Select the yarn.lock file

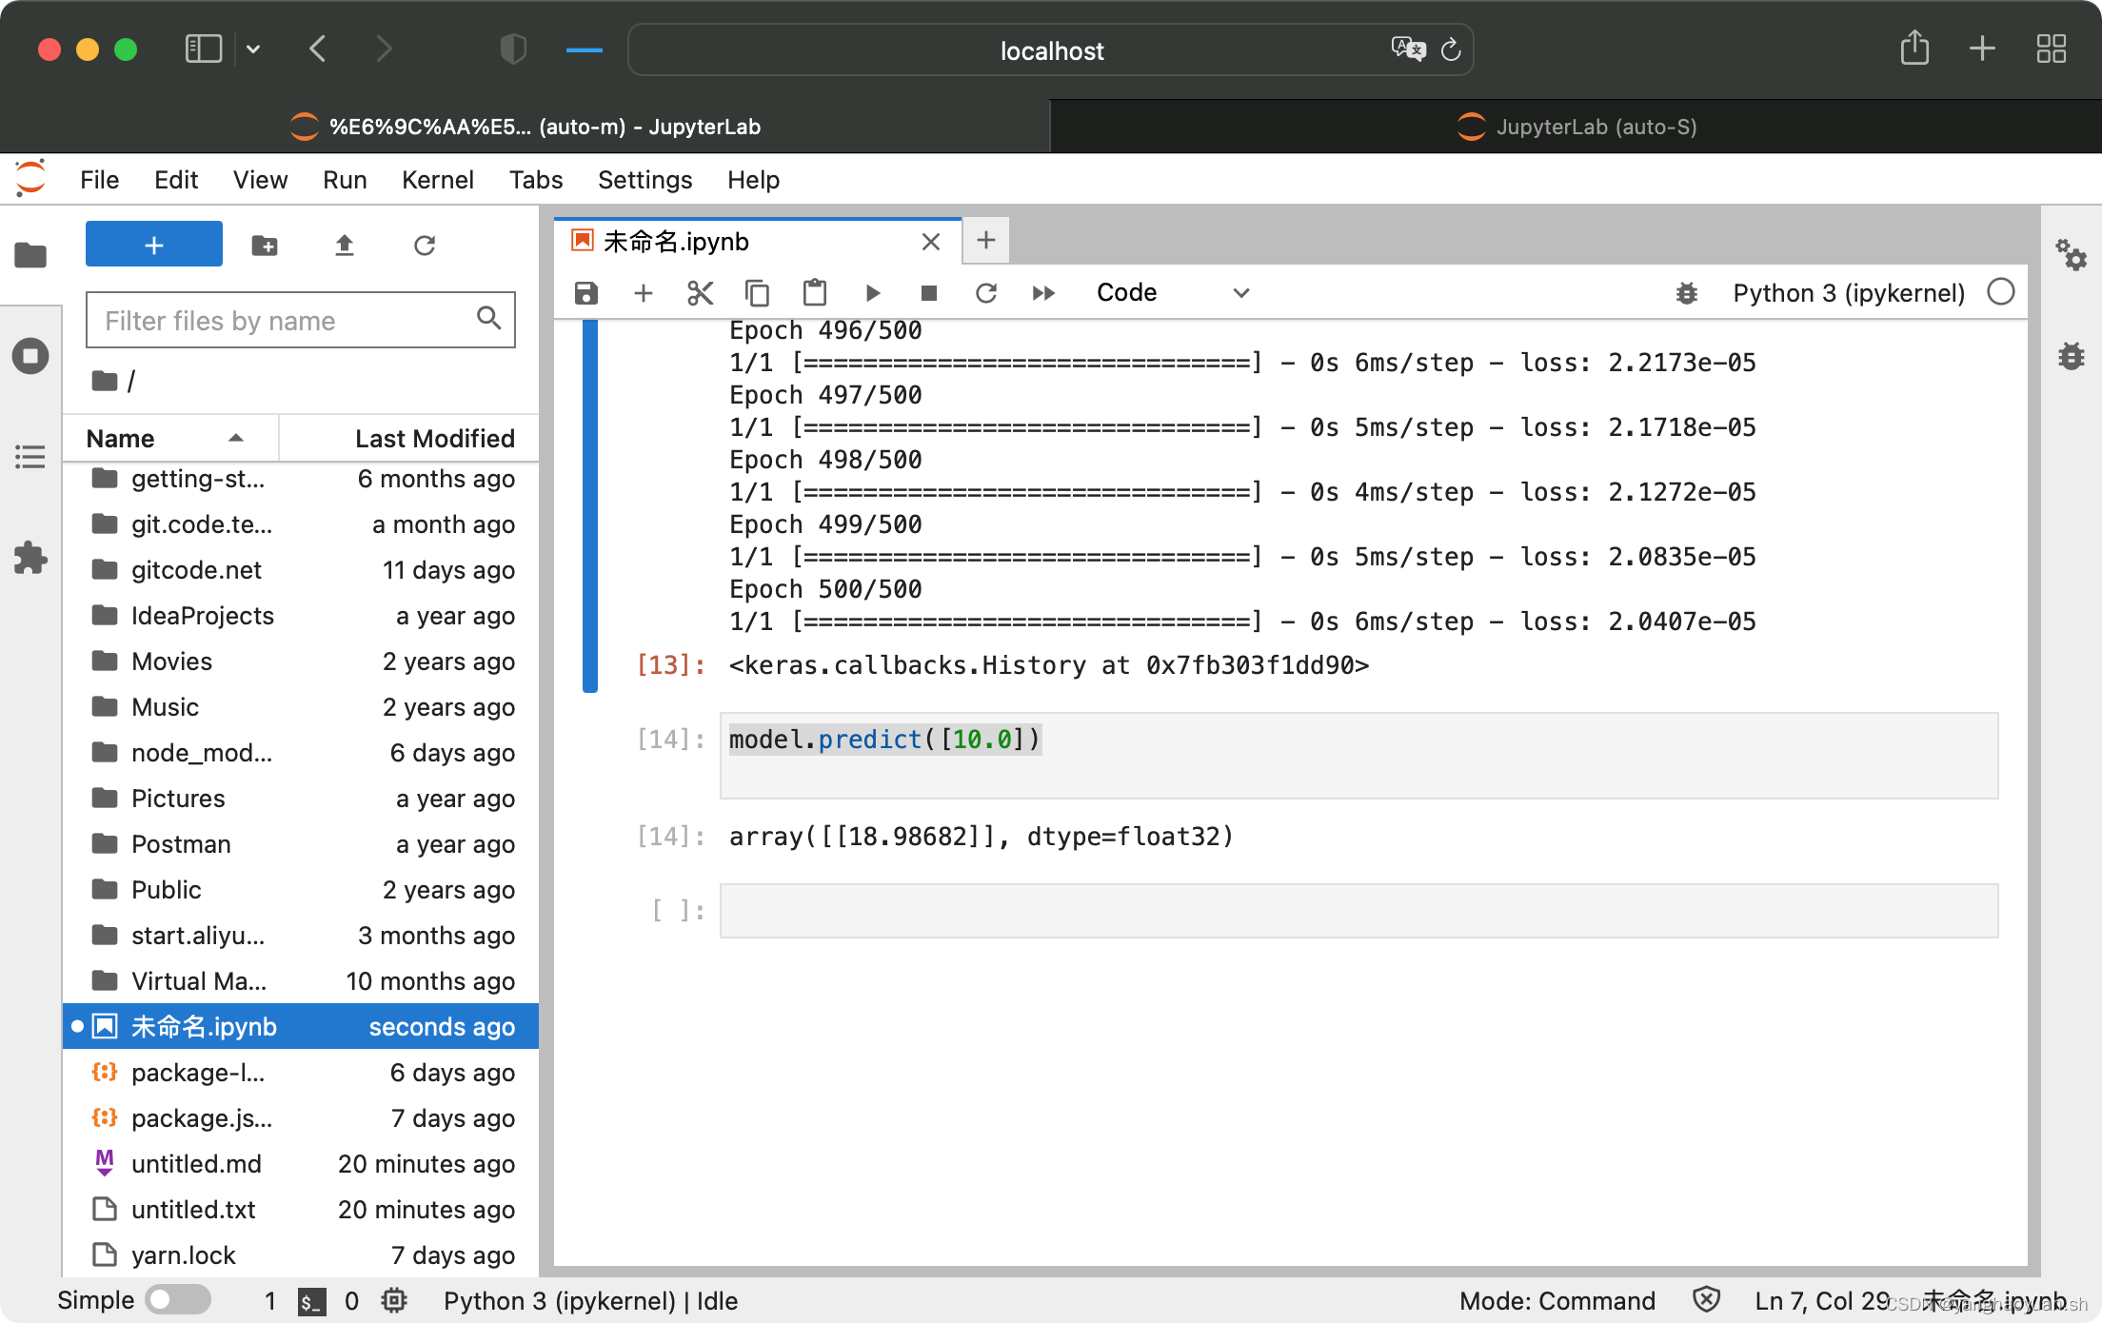click(301, 1255)
